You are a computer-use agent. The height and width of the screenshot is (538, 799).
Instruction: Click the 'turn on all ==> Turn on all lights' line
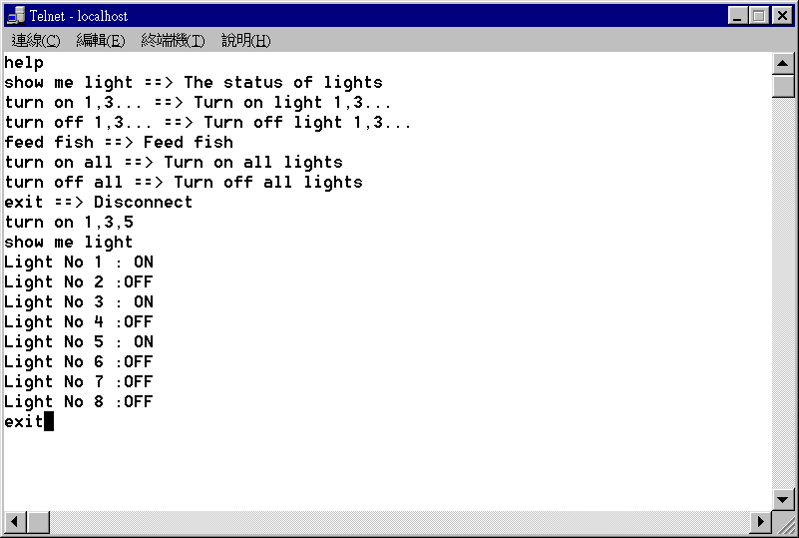[174, 162]
